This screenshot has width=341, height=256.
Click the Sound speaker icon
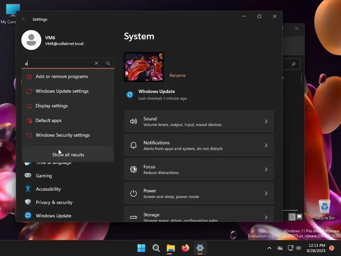tap(134, 121)
